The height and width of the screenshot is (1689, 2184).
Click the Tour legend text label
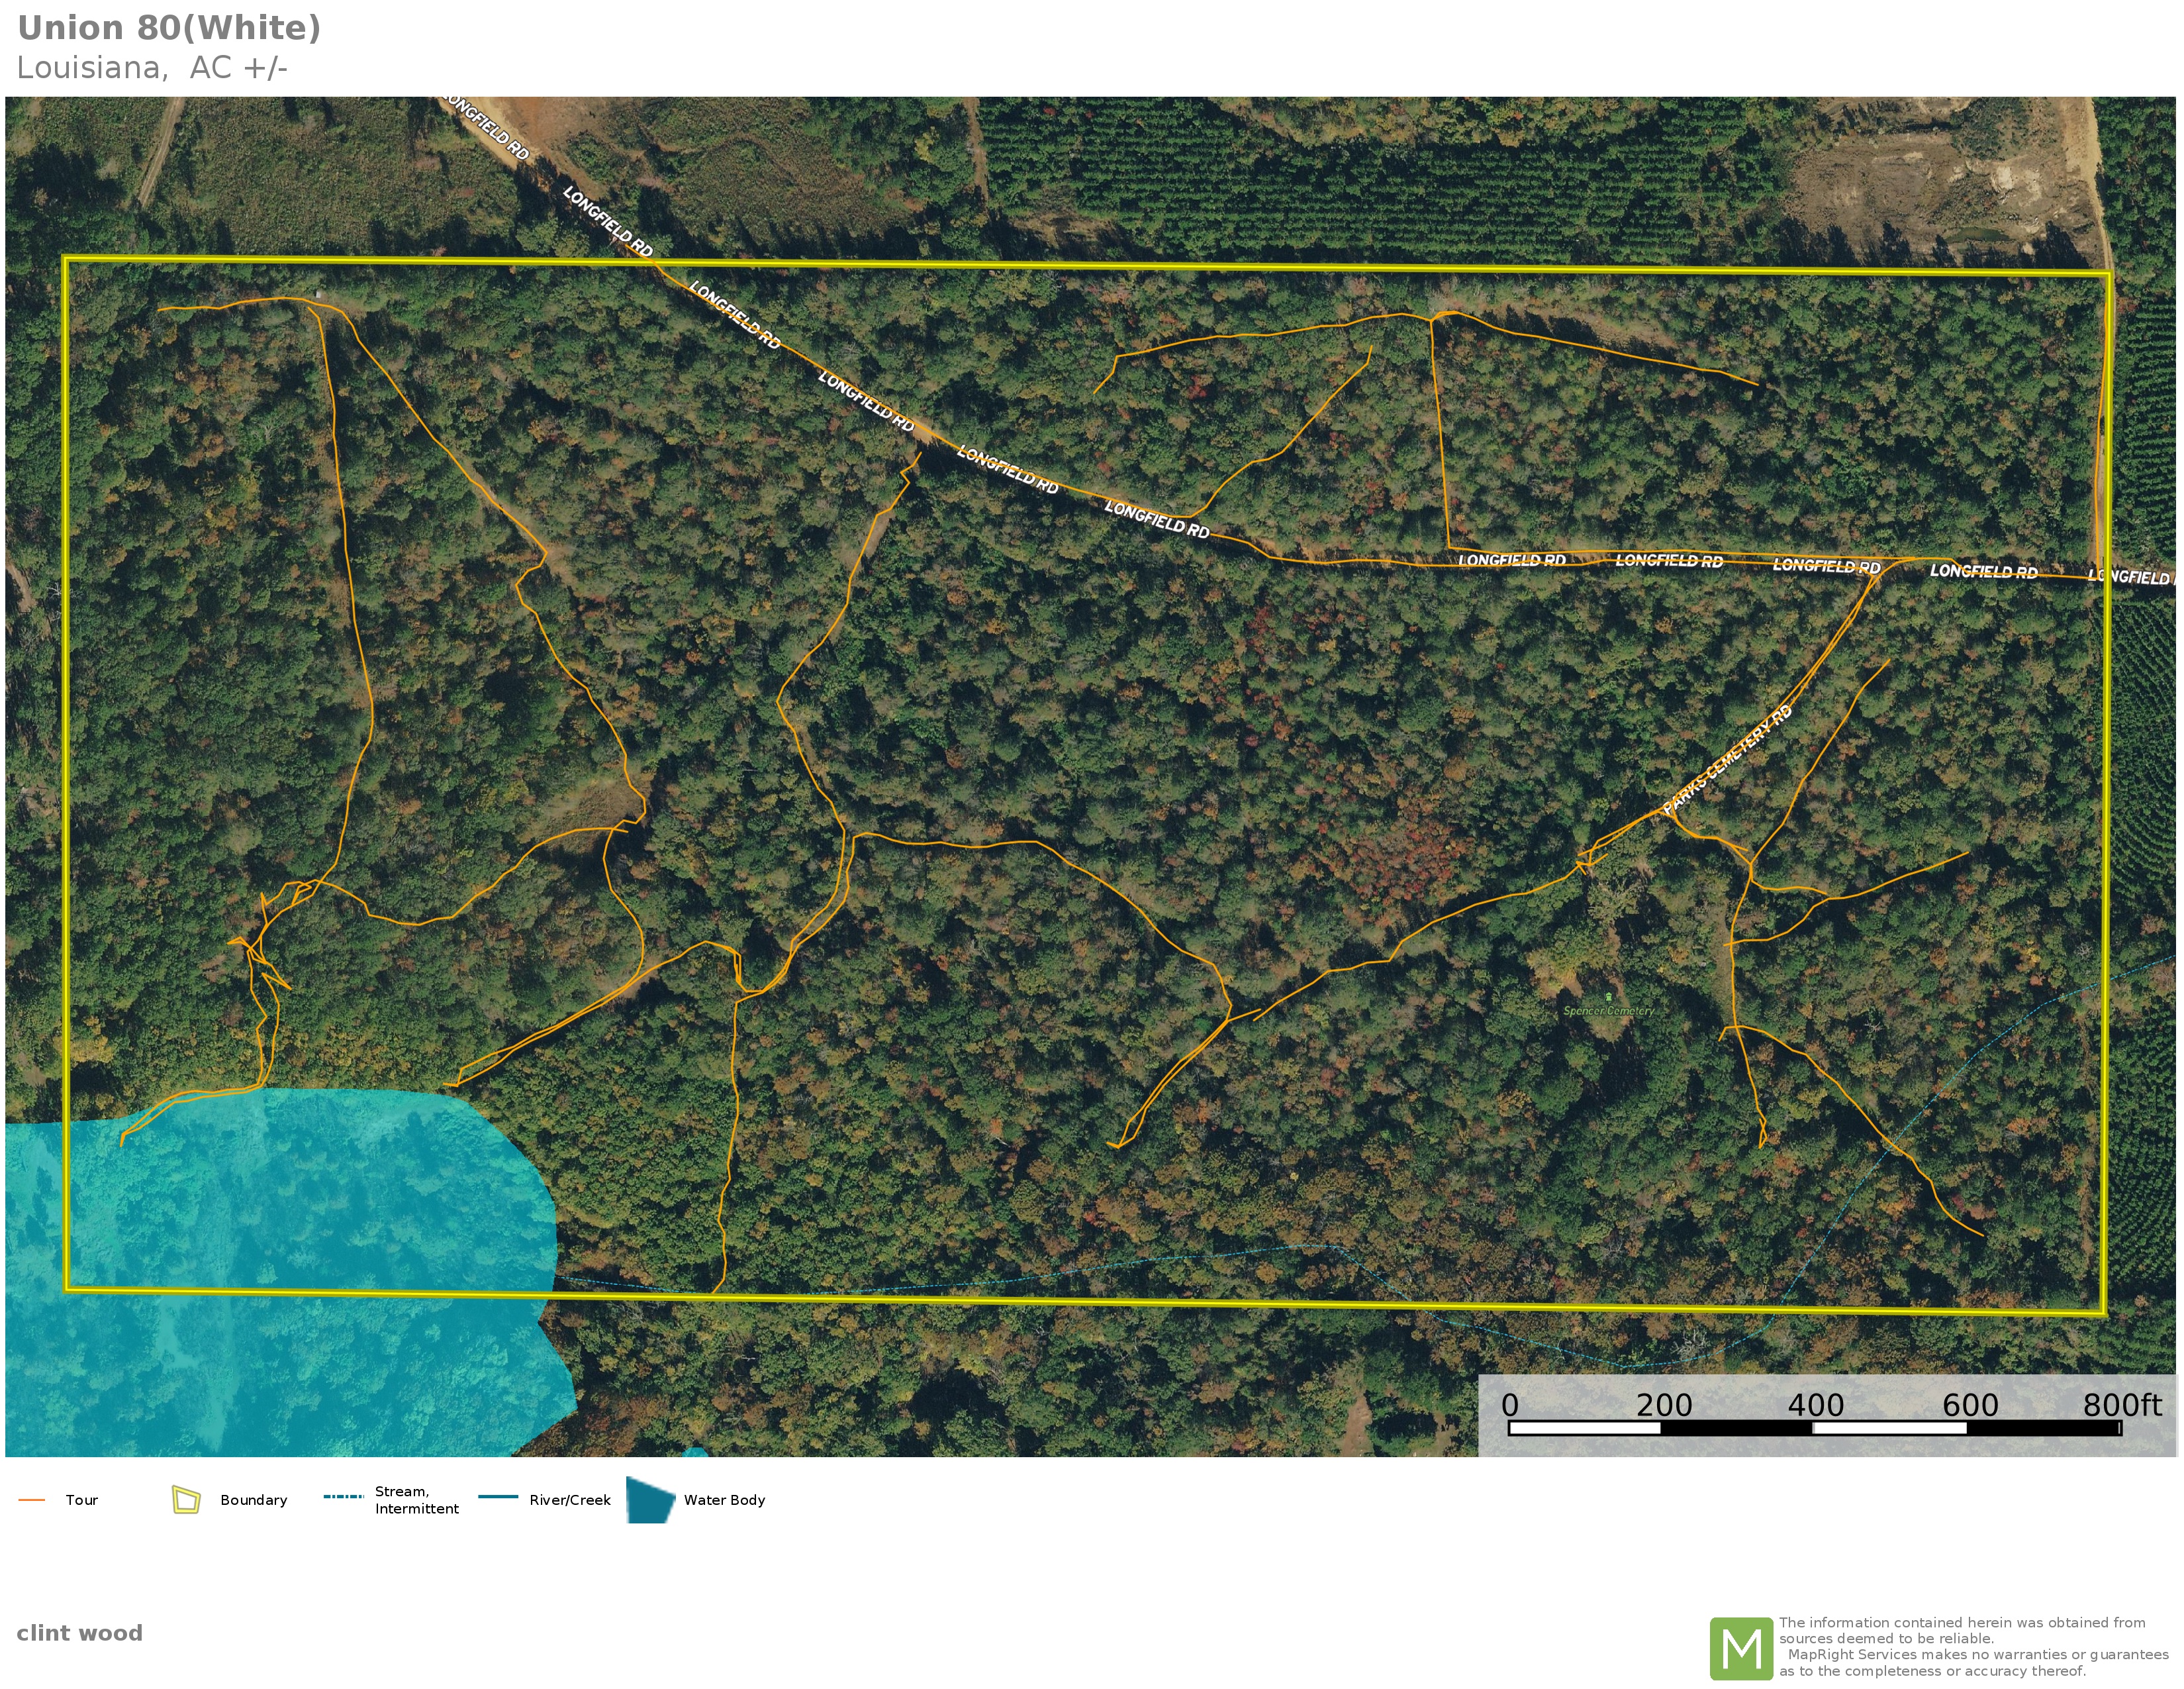(x=82, y=1500)
